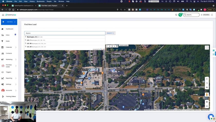Select the map rectangle drawing tool
The height and width of the screenshot is (122, 216).
point(112,46)
